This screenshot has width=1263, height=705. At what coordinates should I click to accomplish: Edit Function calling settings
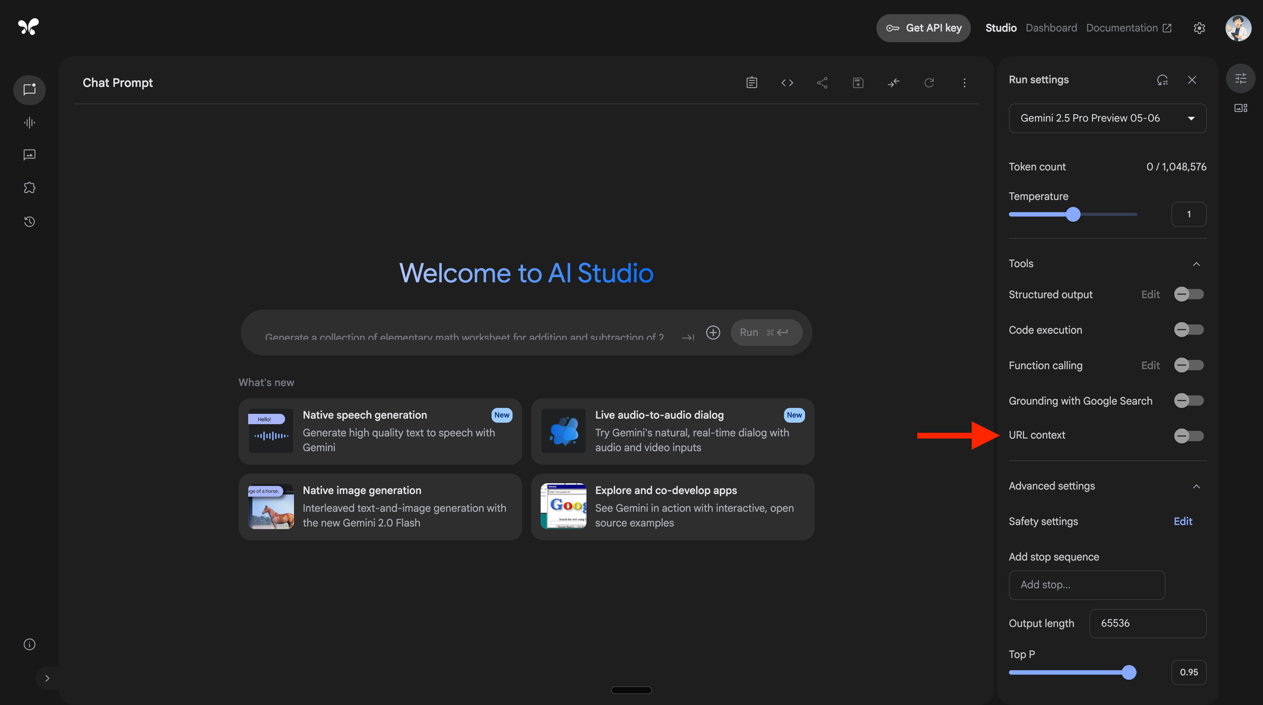1150,365
